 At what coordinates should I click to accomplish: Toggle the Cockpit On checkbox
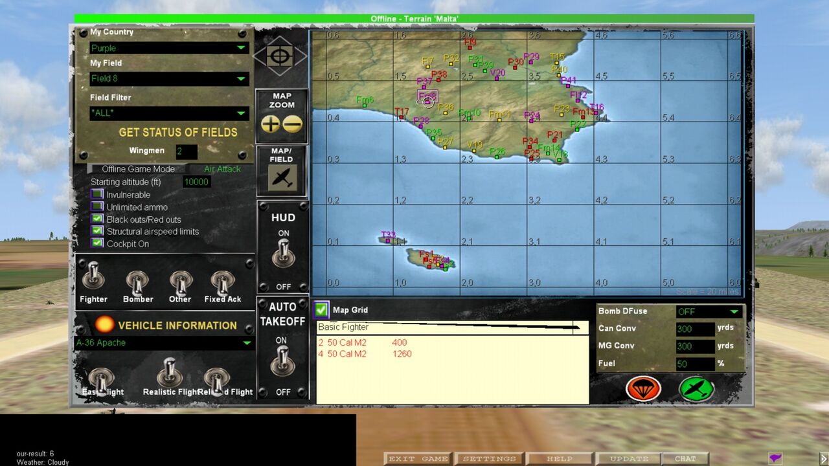[x=97, y=243]
